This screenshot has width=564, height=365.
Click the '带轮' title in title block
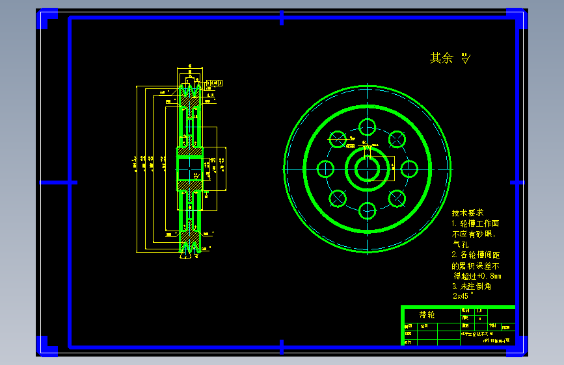point(427,315)
